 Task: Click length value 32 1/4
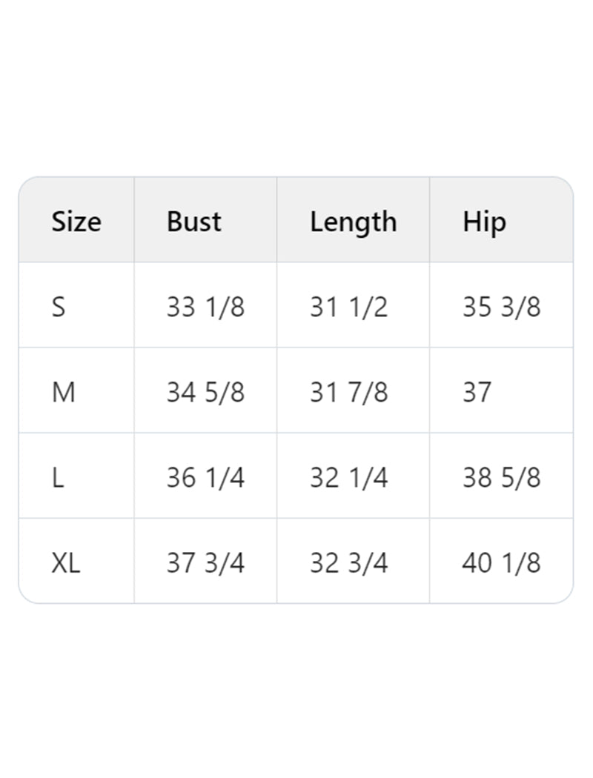[x=349, y=477]
